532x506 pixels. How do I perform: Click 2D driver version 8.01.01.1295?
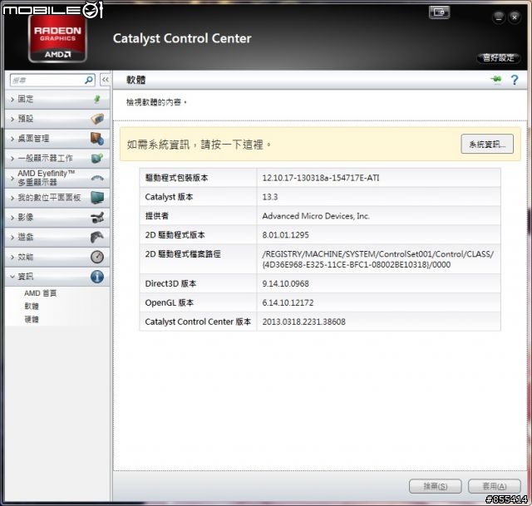pos(285,234)
